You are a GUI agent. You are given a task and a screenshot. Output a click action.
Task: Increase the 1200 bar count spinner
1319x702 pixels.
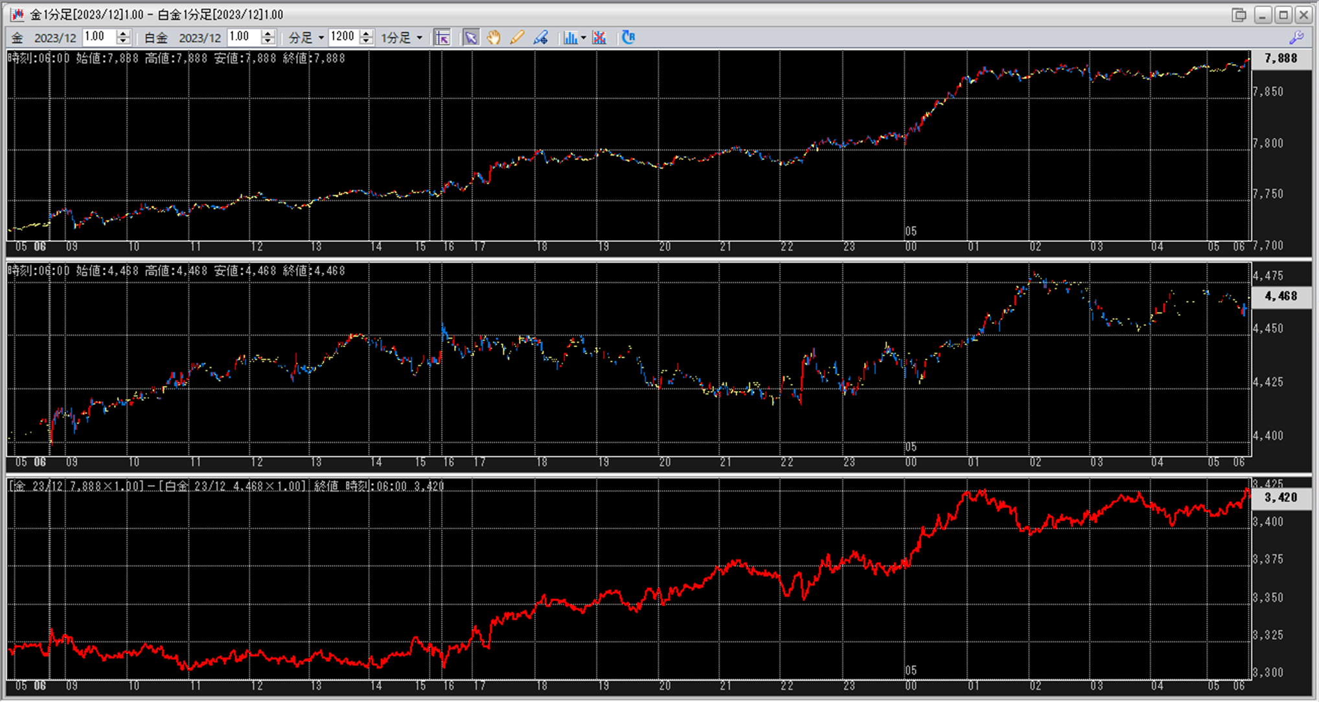pos(366,34)
